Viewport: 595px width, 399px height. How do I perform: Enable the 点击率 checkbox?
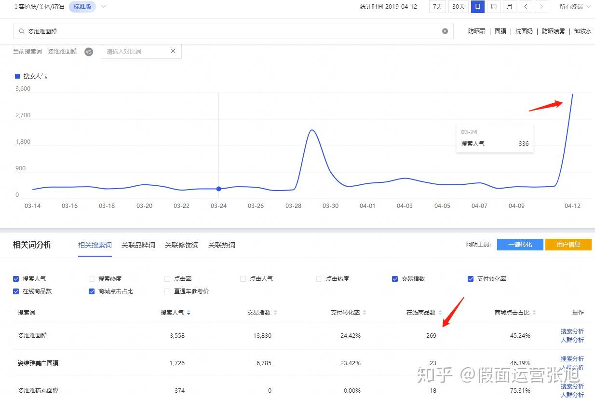(167, 279)
